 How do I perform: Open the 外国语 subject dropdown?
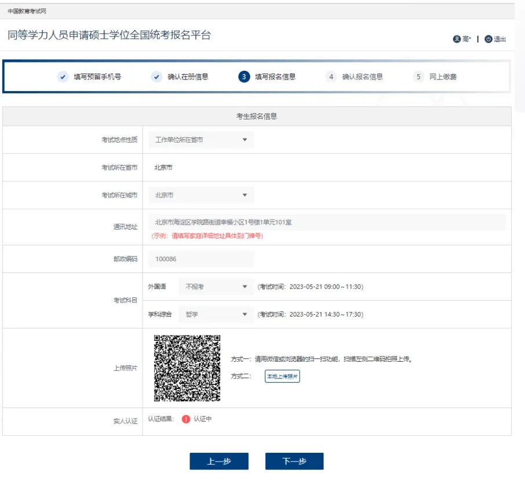tap(216, 286)
